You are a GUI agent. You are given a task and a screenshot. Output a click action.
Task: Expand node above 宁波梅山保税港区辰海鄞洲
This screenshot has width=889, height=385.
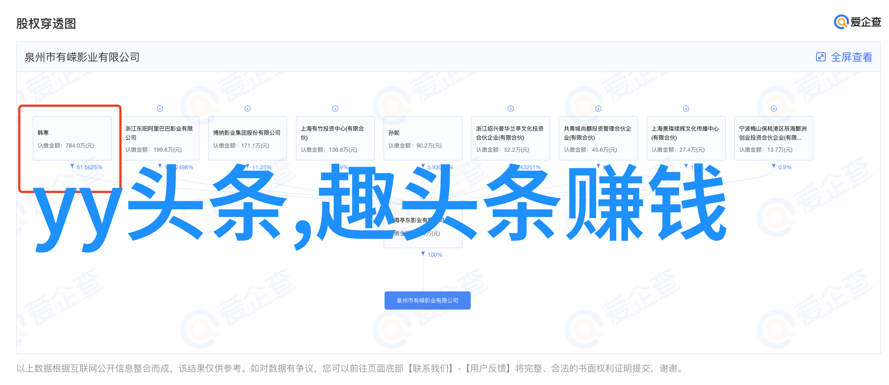click(774, 108)
